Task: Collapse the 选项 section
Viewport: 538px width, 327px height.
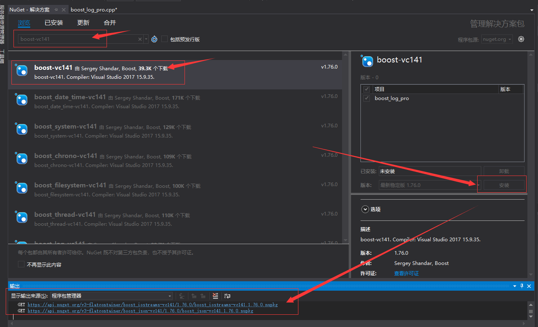Action: point(365,209)
